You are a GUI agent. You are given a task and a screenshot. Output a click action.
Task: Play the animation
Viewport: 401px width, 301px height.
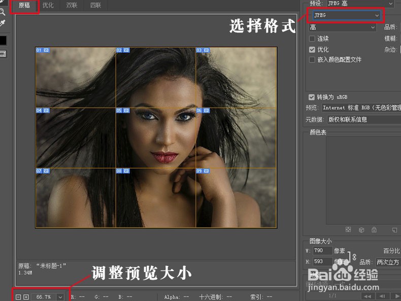pos(396,296)
